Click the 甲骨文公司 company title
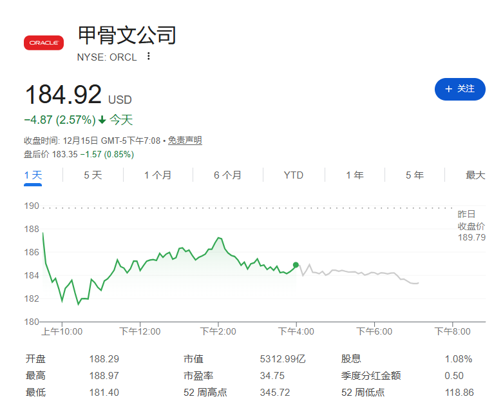 tap(127, 35)
